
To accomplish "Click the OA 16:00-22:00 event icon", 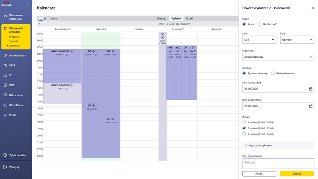I will point(113,119).
